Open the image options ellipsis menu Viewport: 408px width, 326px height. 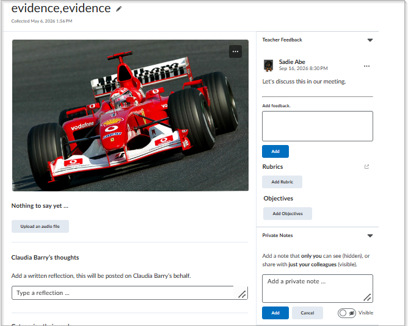point(236,51)
